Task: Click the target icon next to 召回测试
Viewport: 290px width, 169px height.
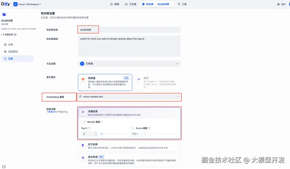Action: [5, 52]
